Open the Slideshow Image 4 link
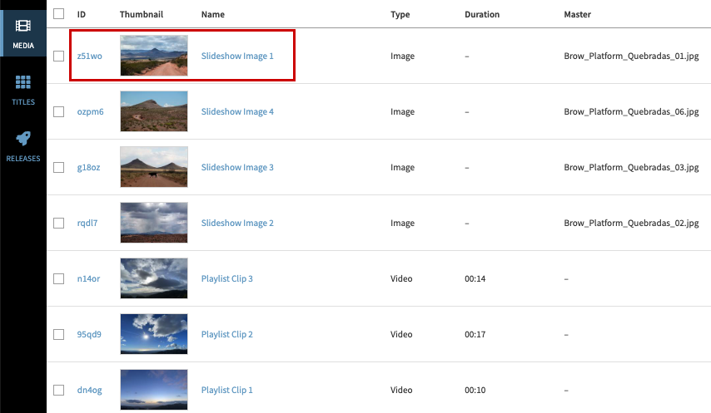The image size is (711, 413). click(237, 111)
